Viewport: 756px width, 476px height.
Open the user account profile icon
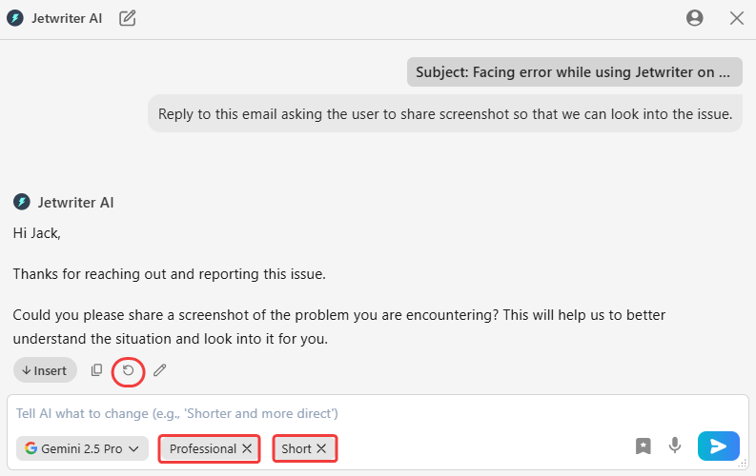coord(694,17)
